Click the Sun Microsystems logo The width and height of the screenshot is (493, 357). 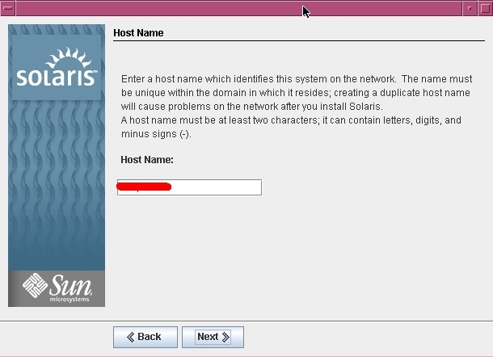click(57, 288)
